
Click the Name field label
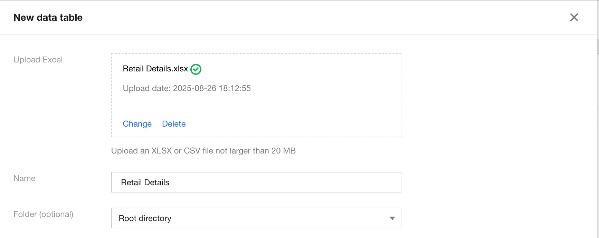point(24,178)
